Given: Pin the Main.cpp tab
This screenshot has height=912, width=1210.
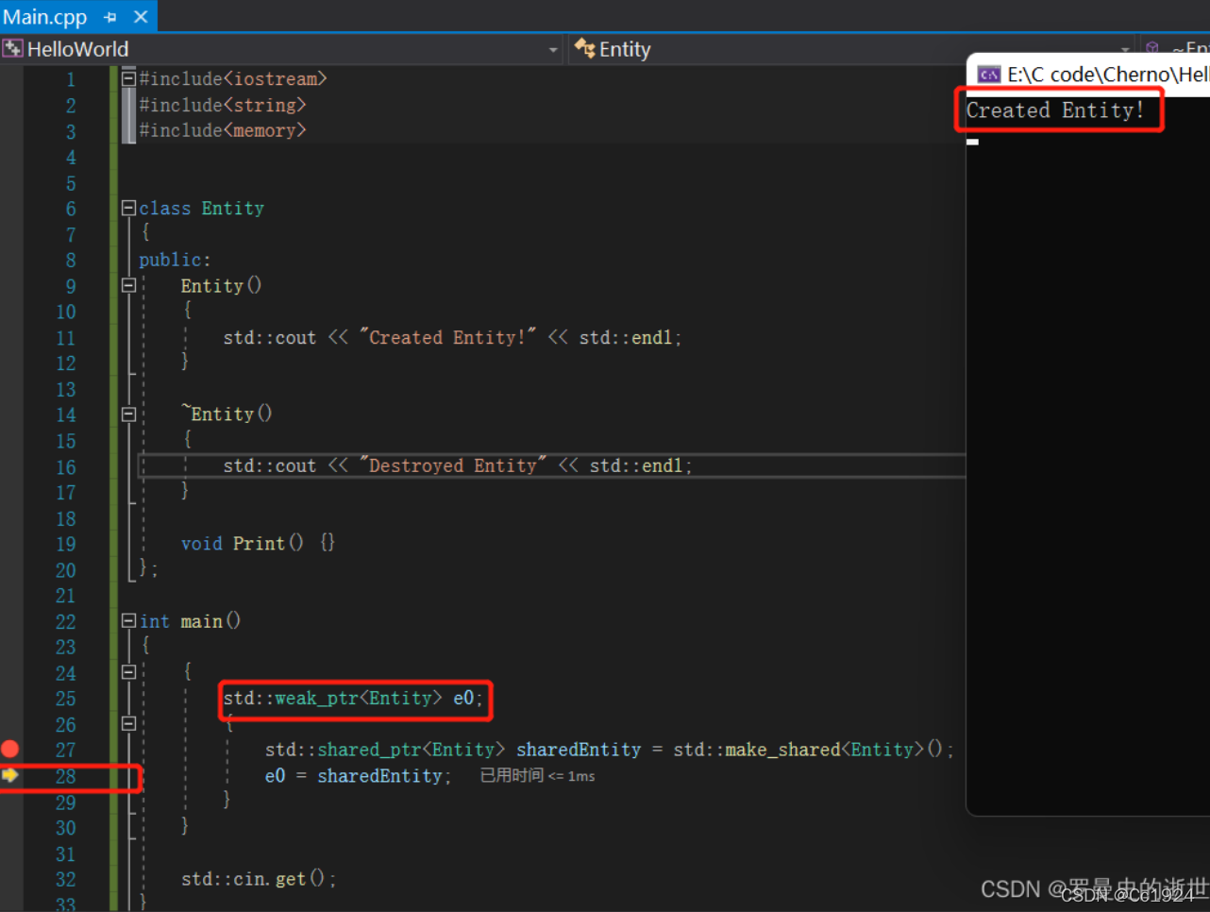Looking at the screenshot, I should (x=110, y=17).
